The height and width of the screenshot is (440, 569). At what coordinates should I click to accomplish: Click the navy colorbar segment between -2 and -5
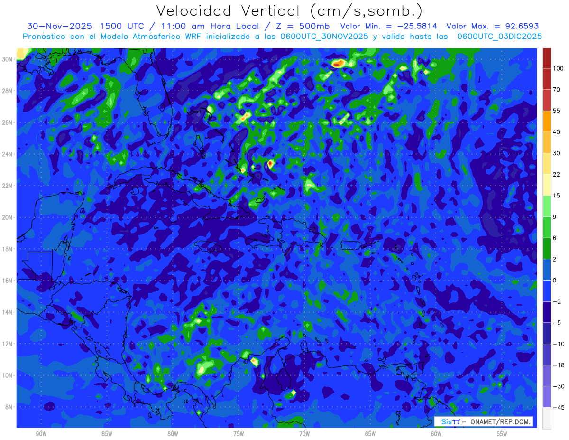[547, 312]
